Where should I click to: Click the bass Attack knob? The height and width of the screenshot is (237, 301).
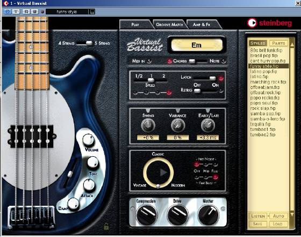pos(89,185)
